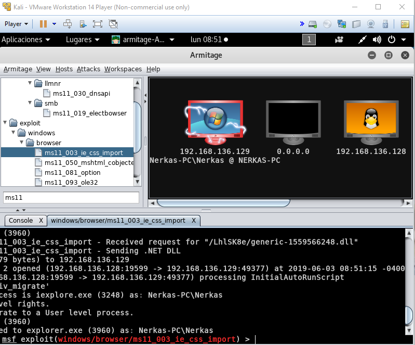Select the compromised Windows host 192.168.136.129

point(215,123)
